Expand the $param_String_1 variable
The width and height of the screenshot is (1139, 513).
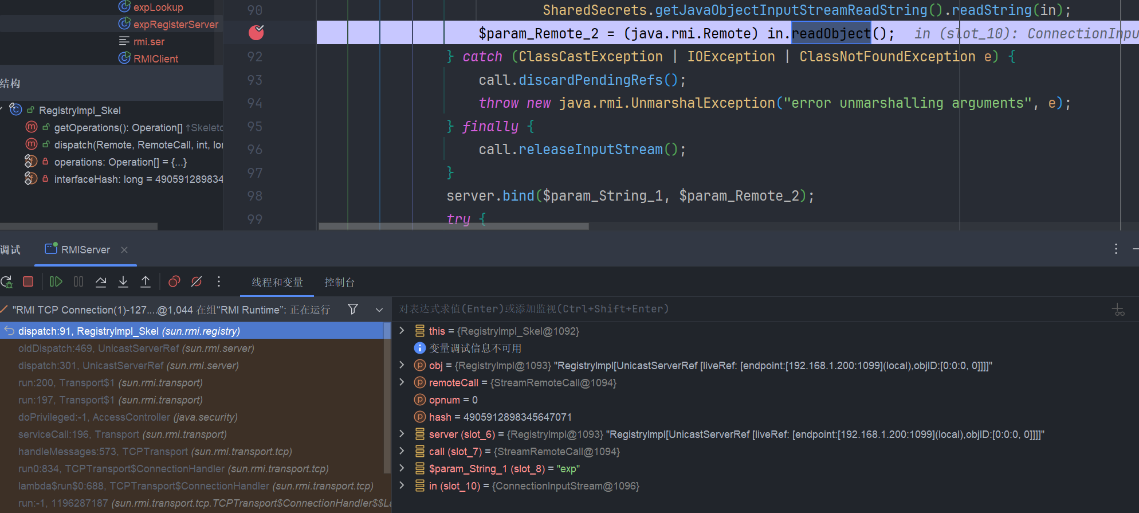point(402,468)
